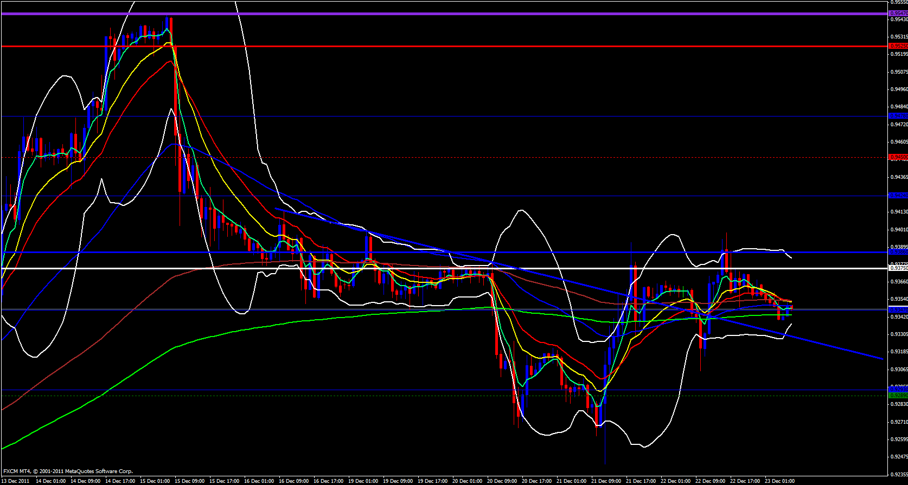The height and width of the screenshot is (485, 908).
Task: Select the 23 Dec 01:00 time label
Action: pyautogui.click(x=779, y=481)
